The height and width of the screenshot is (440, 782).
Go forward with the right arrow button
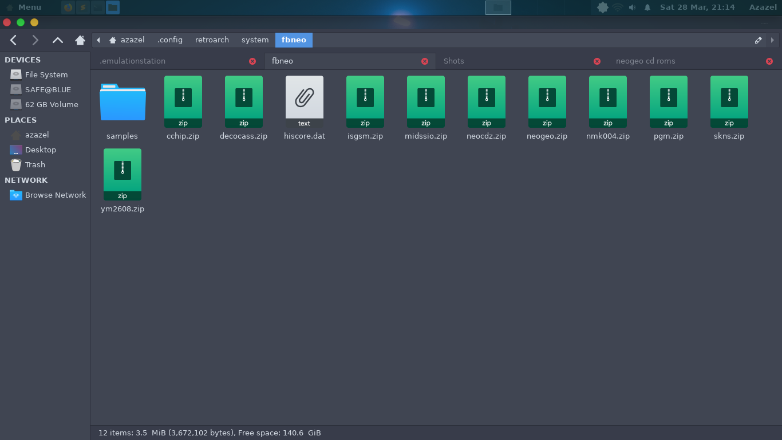[35, 40]
